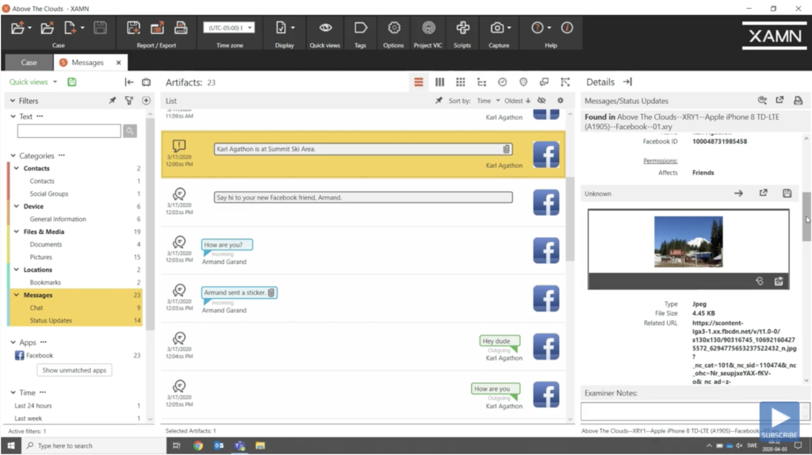Click the artifact list vertical scrollbar

[x=570, y=219]
